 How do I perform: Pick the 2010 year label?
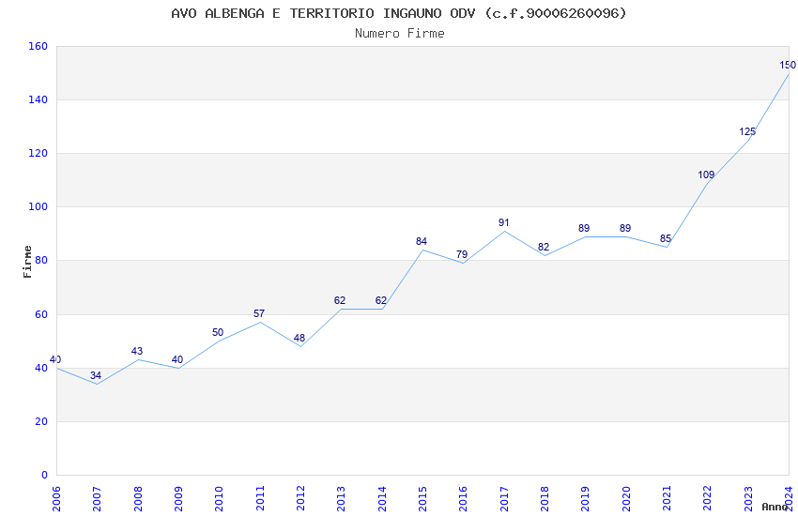(219, 499)
